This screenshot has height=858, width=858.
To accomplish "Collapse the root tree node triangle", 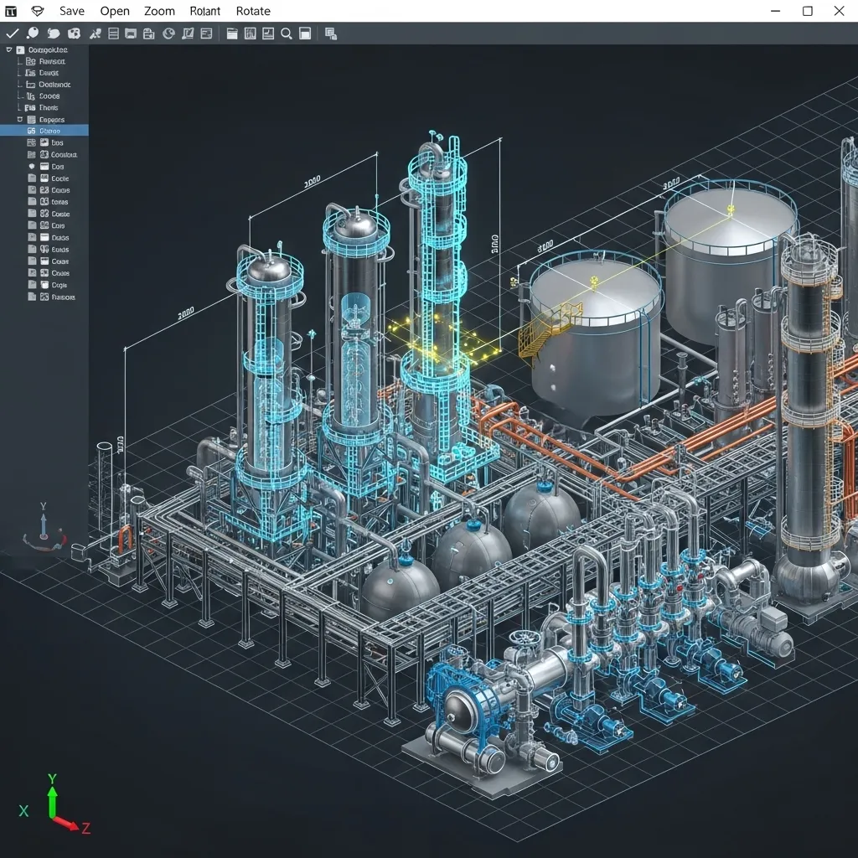I will [8, 49].
